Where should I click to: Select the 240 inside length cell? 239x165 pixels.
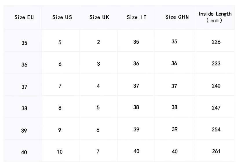pos(216,86)
